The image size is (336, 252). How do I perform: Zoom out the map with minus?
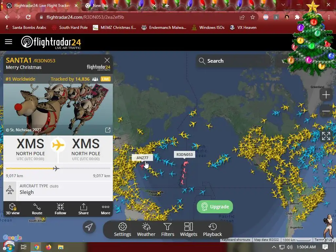(326, 111)
